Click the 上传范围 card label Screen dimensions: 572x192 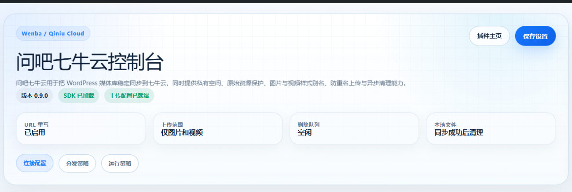172,124
